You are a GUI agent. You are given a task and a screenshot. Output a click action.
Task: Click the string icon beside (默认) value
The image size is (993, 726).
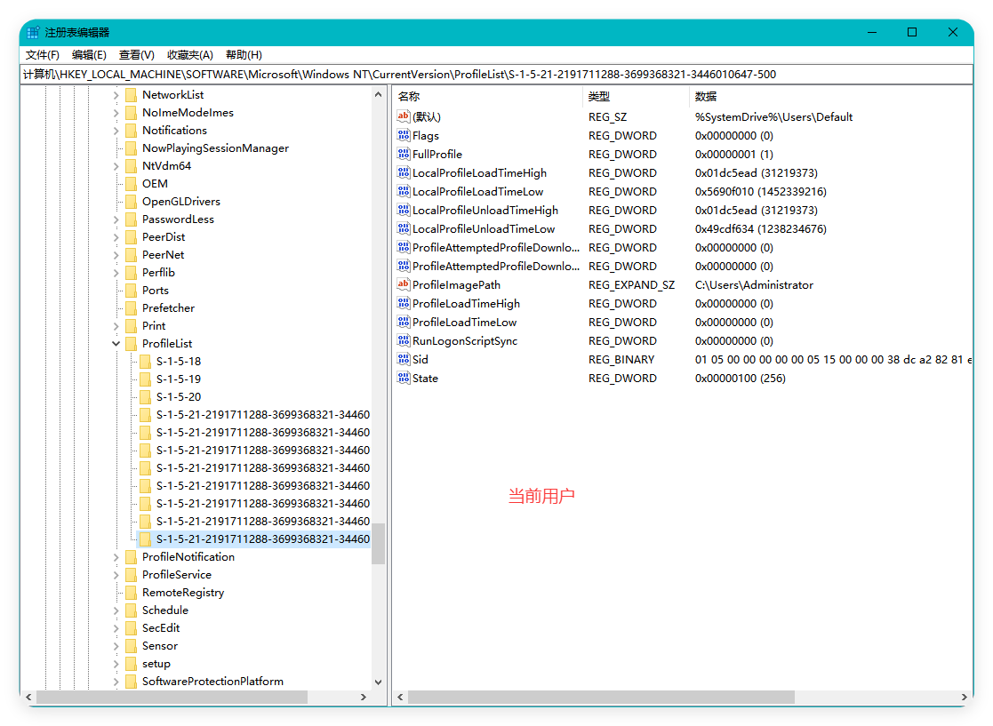[404, 116]
